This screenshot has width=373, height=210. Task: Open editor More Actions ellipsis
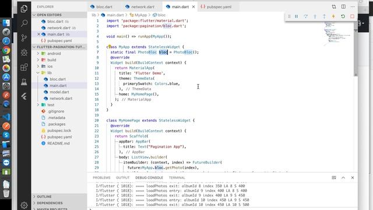click(x=353, y=6)
